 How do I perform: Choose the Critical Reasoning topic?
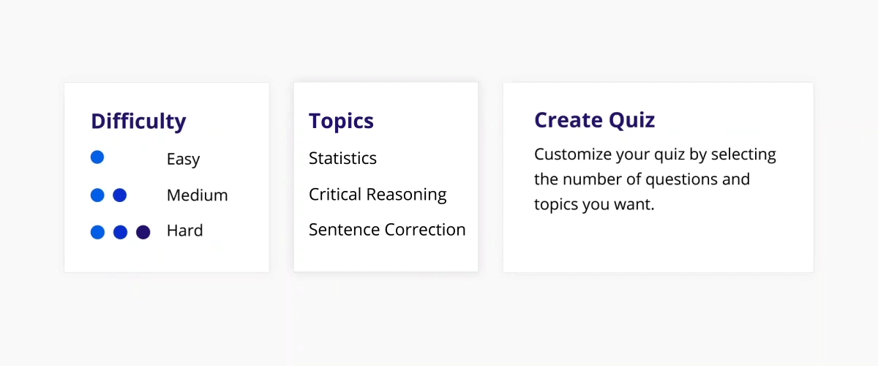tap(378, 195)
